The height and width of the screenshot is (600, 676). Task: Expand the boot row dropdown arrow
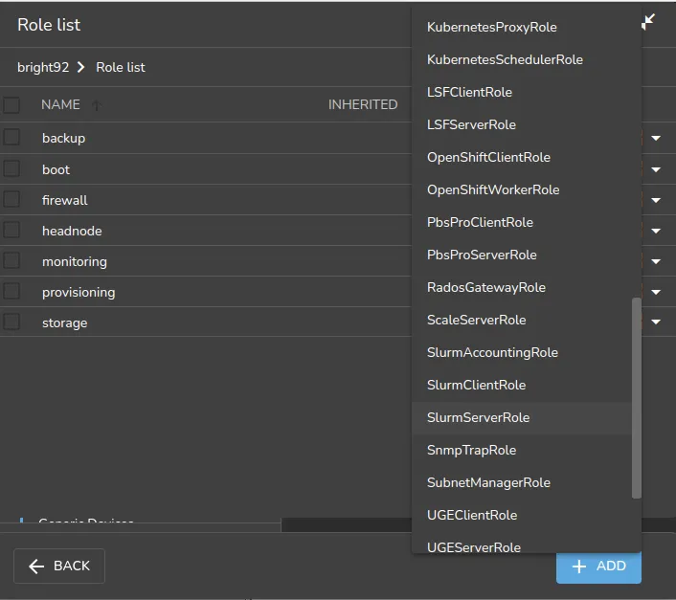[656, 169]
